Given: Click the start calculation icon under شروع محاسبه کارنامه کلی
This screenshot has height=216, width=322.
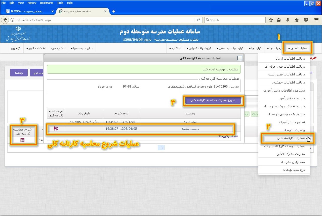Looking at the screenshot, I should 23,140.
